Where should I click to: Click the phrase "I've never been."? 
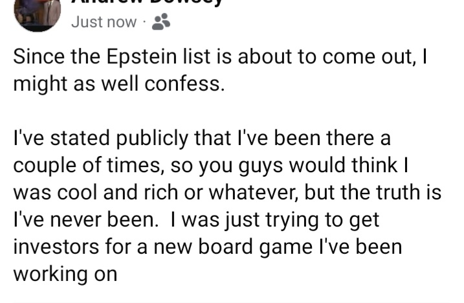pos(86,219)
